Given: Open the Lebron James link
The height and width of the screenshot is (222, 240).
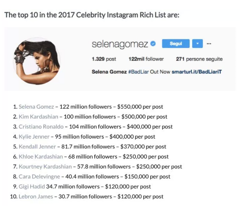Looking at the screenshot, I should 36,196.
